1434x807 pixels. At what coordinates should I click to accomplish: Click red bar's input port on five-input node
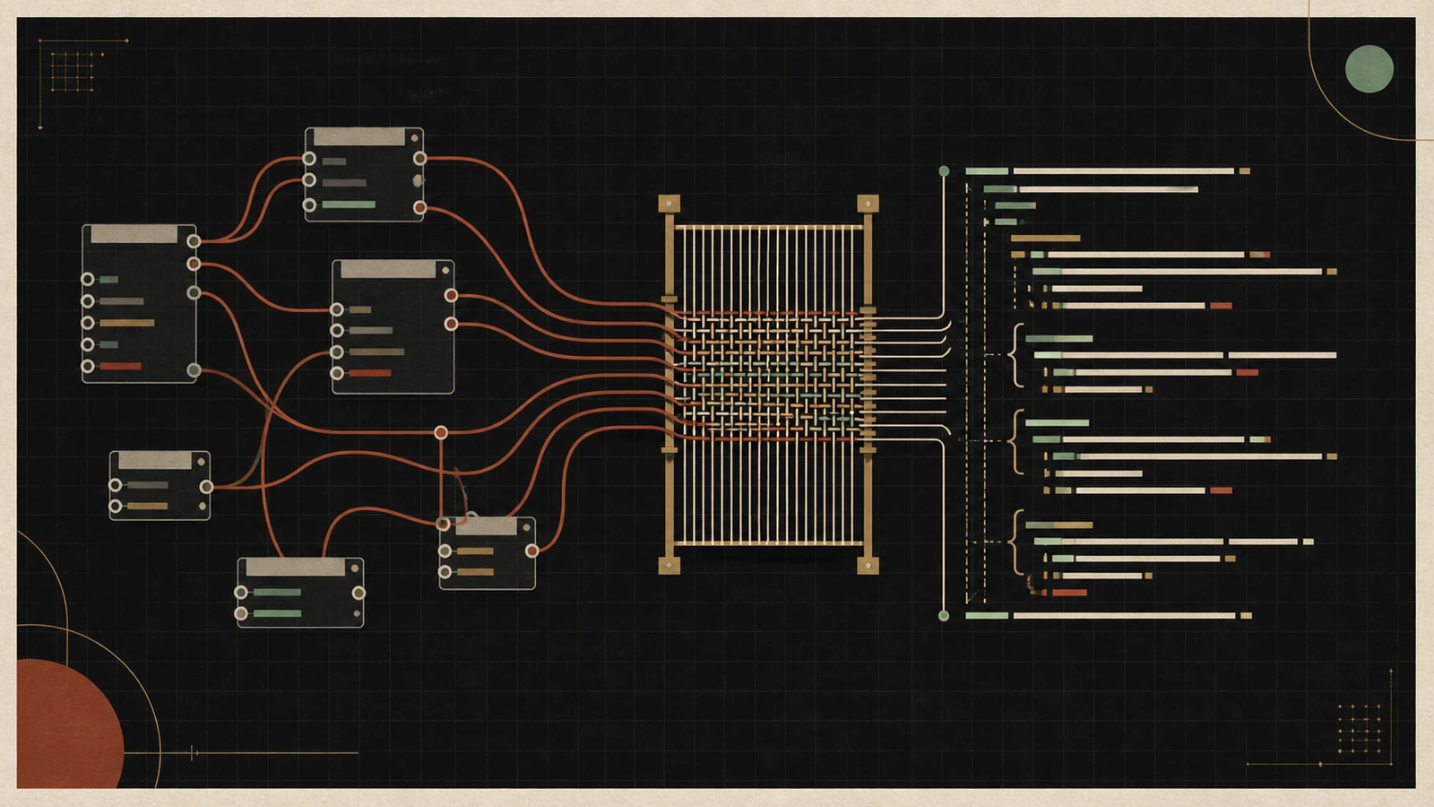(88, 366)
